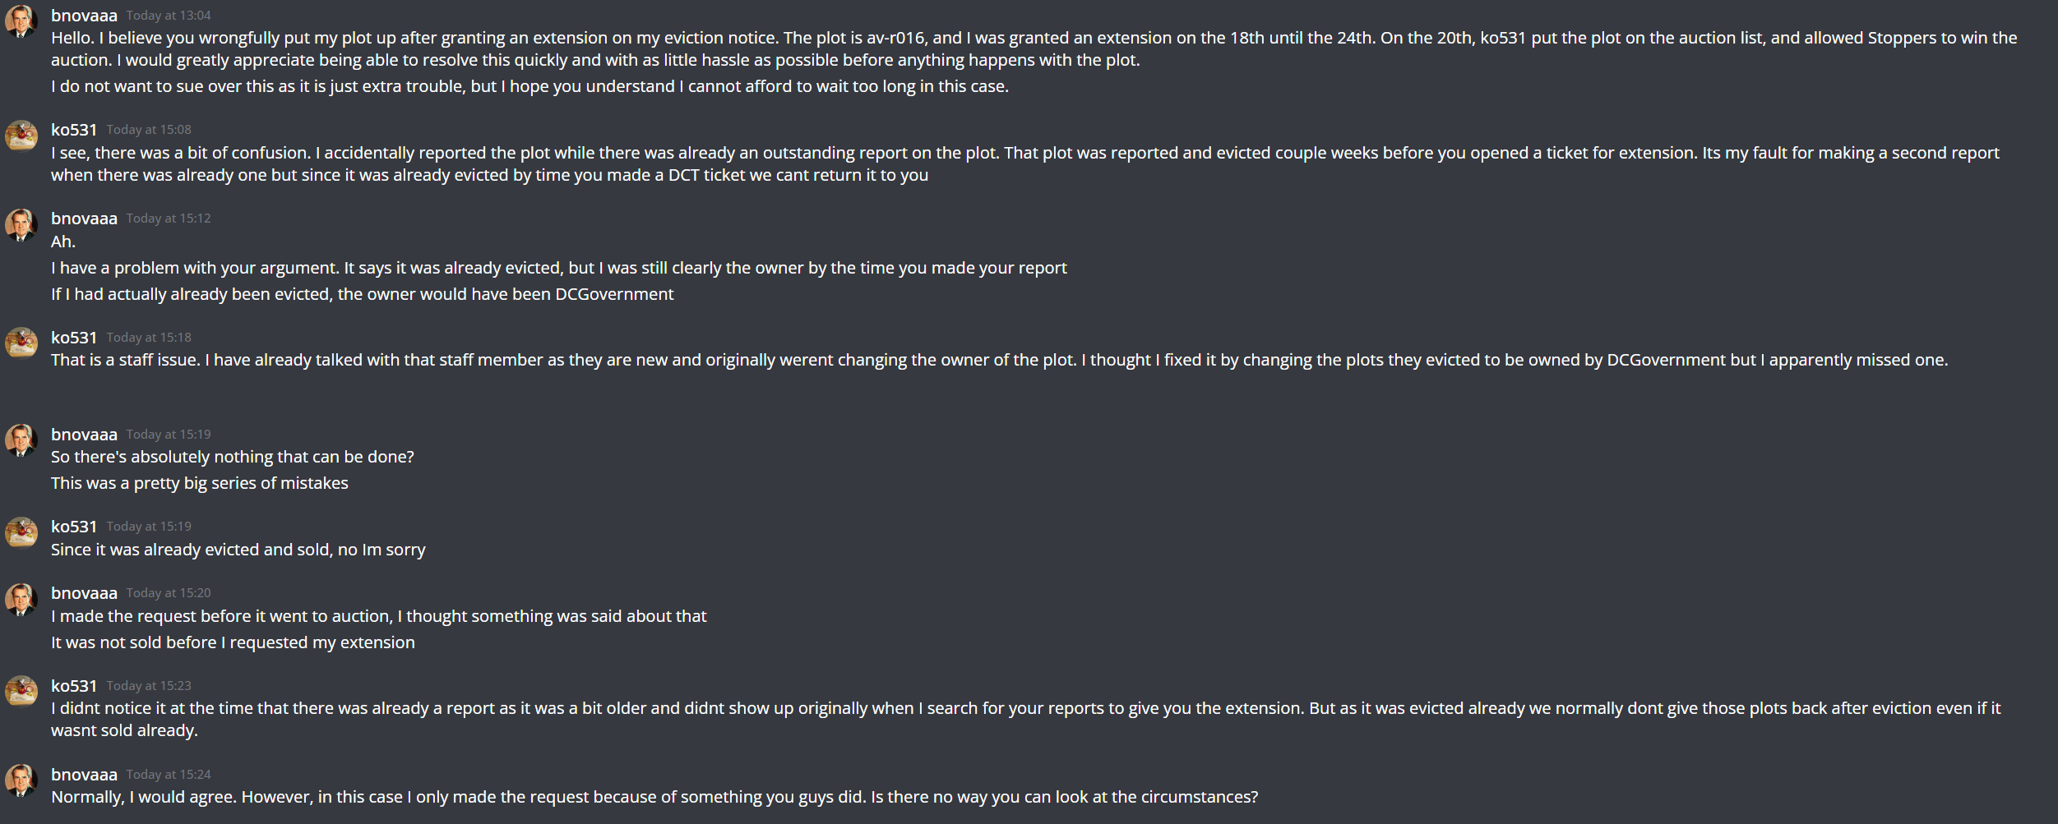Open bnovaaa's avatar on the 13:04 message
The image size is (2058, 824).
pyautogui.click(x=21, y=21)
